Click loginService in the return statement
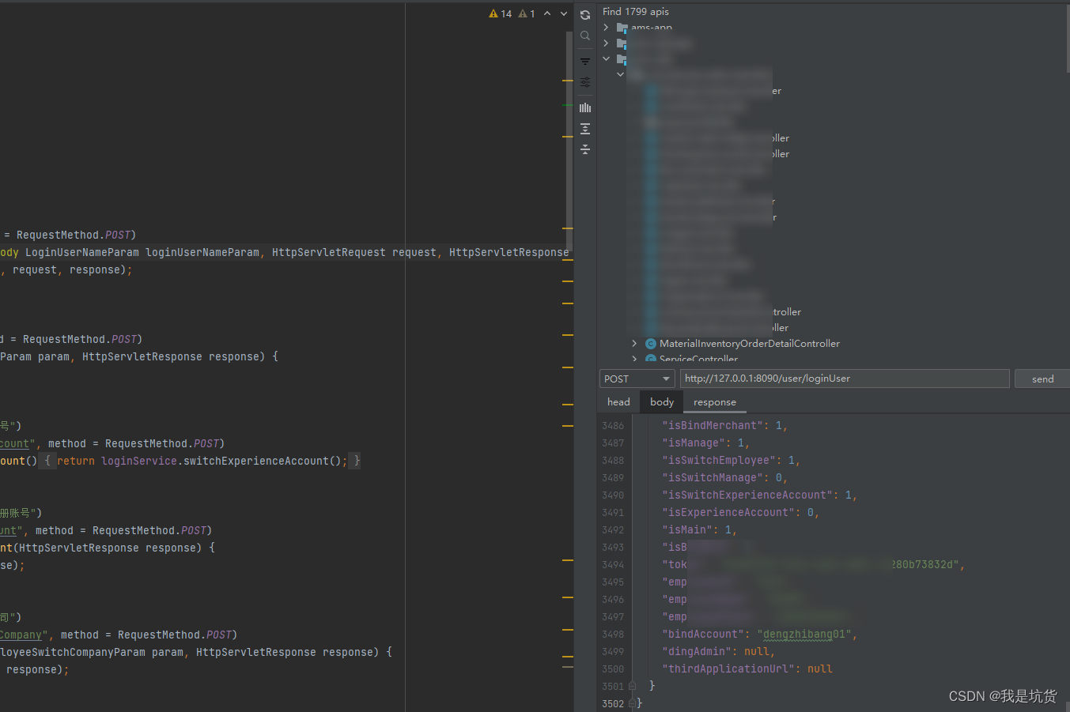This screenshot has width=1070, height=712. coord(139,461)
